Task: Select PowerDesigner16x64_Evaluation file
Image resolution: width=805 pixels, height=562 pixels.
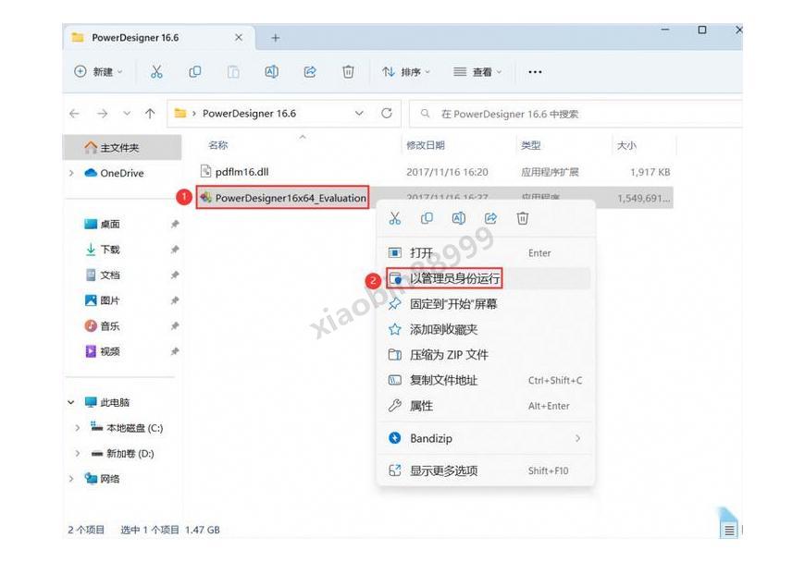Action: click(282, 198)
